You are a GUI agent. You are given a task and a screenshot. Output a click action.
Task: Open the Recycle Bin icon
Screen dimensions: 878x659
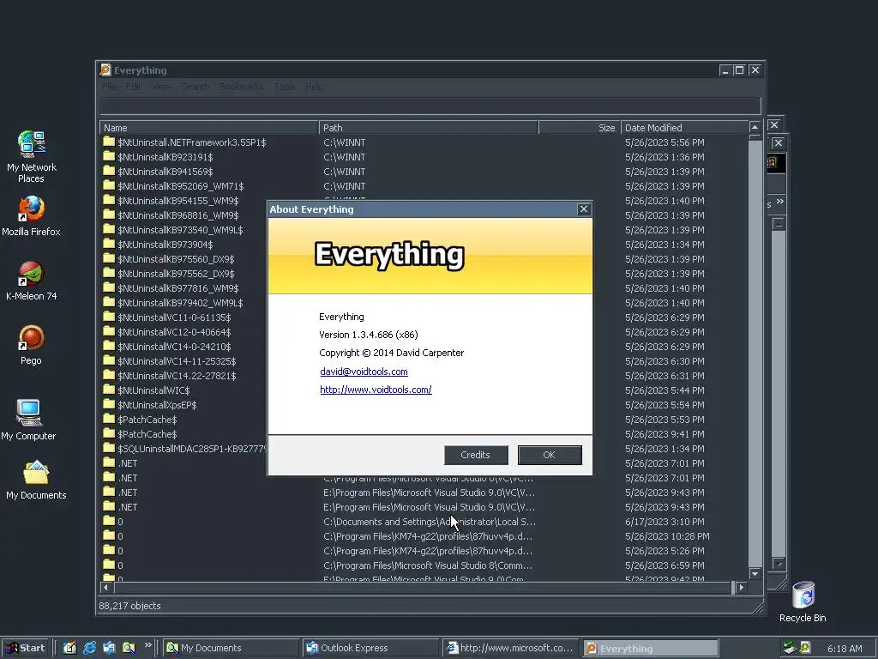point(803,602)
